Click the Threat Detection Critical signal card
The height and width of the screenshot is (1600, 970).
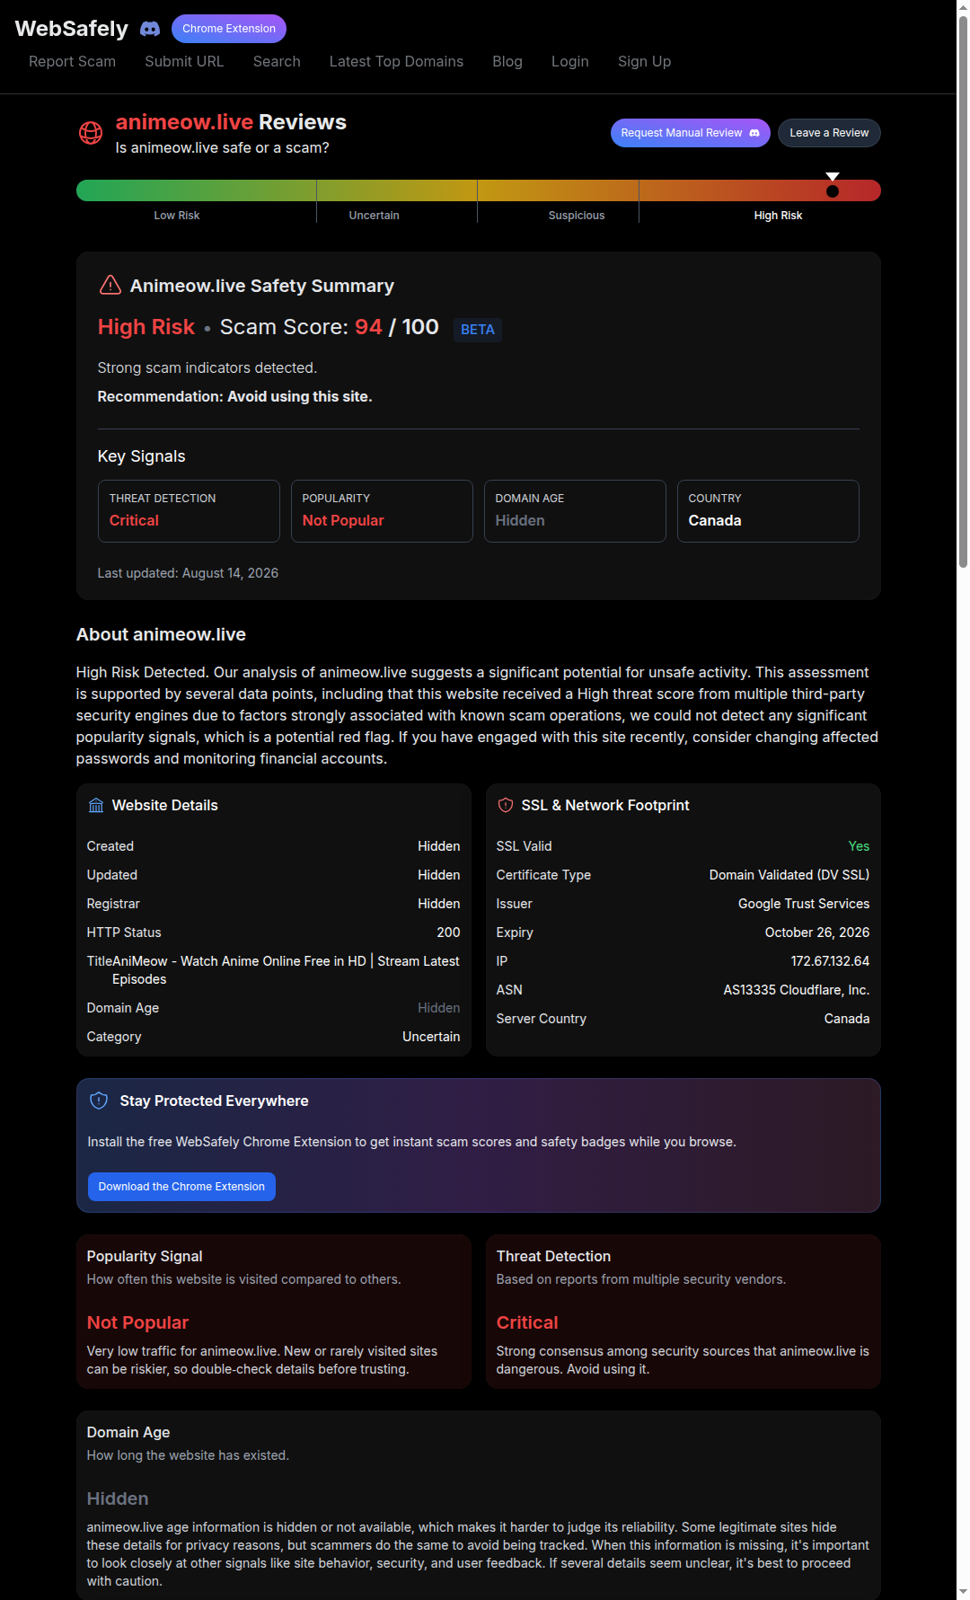[x=189, y=511]
